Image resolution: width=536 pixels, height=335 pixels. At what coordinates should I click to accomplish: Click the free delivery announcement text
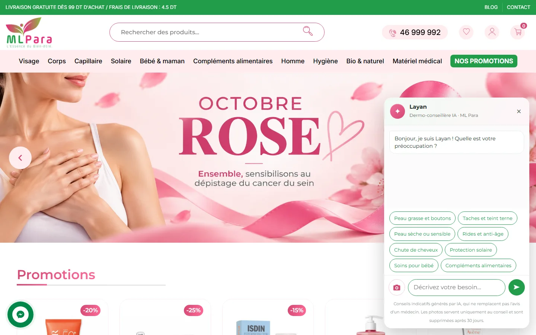click(91, 7)
